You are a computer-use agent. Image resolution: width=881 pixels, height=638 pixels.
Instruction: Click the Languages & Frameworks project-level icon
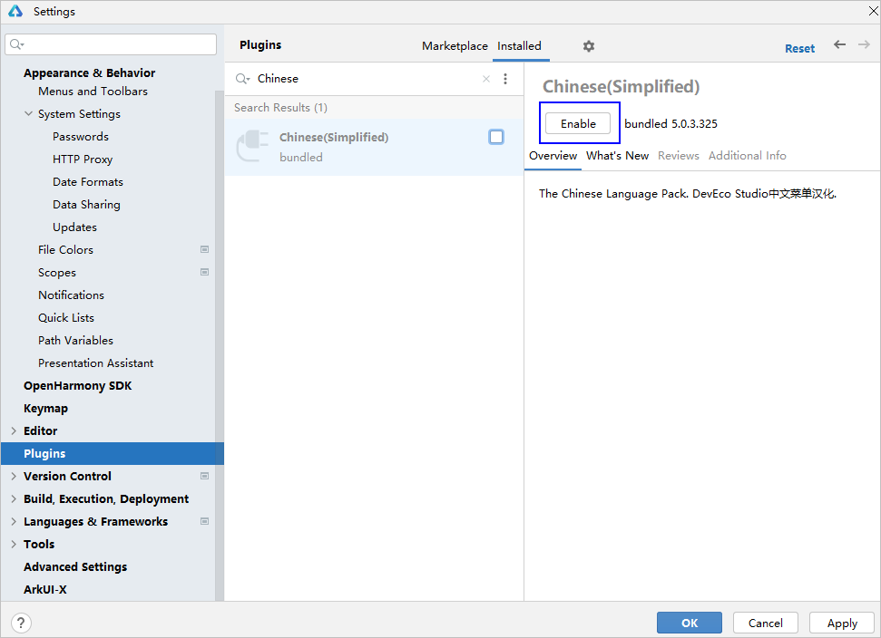204,521
